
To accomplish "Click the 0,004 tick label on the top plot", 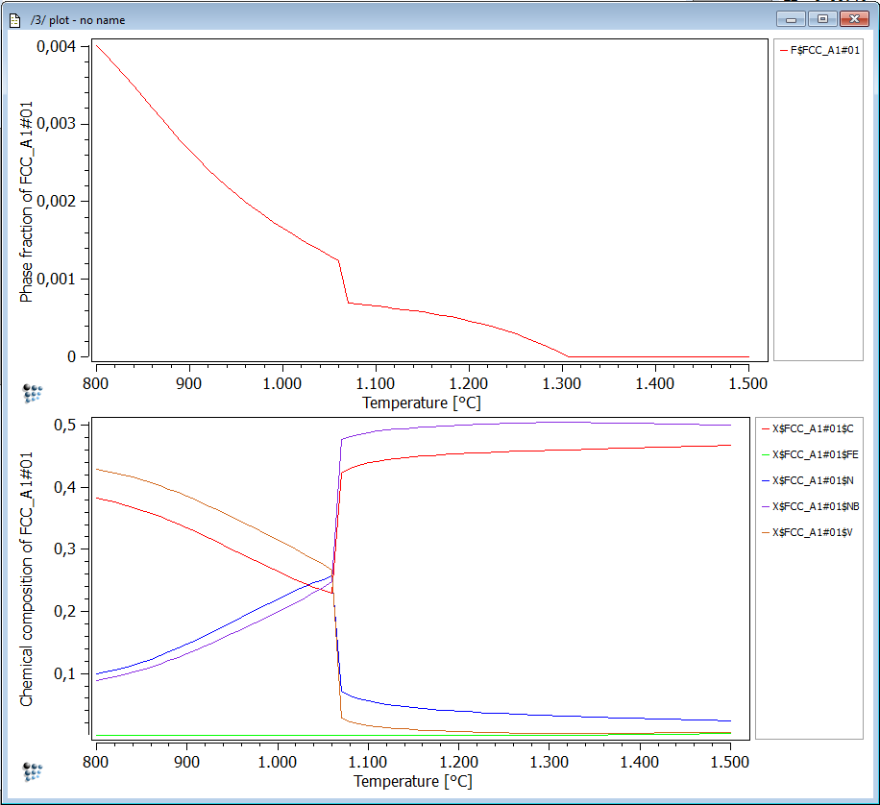I will pos(56,46).
